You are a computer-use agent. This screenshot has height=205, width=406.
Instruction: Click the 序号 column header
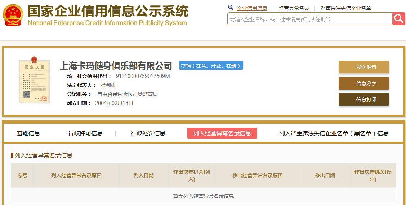tap(22, 175)
